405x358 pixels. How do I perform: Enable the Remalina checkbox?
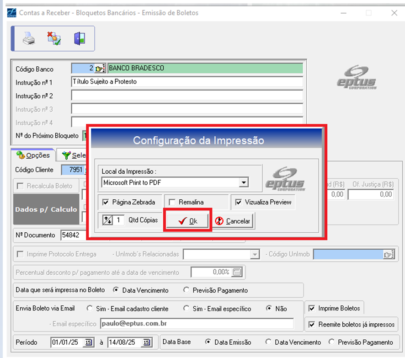[172, 202]
